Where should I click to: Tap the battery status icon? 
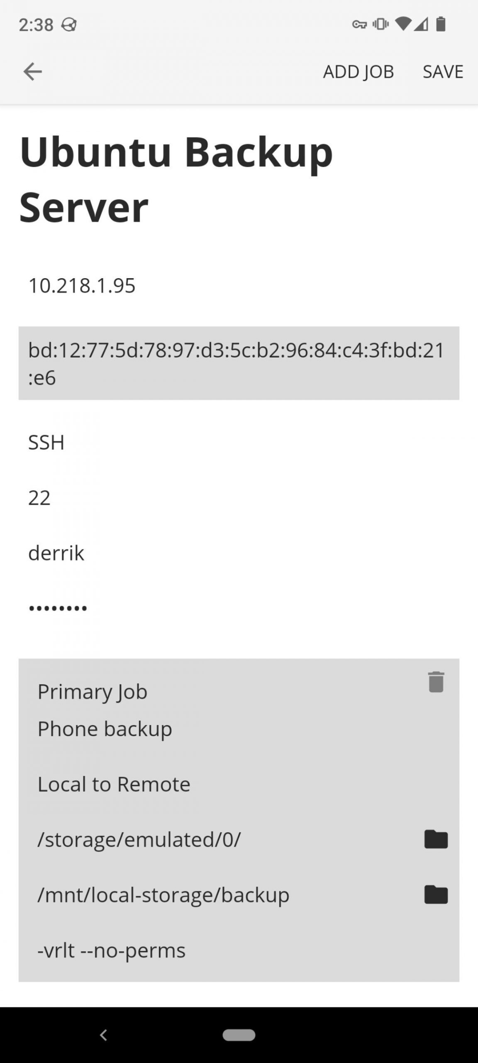click(441, 24)
